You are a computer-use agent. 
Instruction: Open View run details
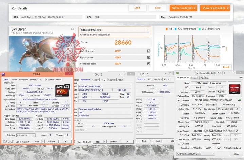click(x=183, y=8)
